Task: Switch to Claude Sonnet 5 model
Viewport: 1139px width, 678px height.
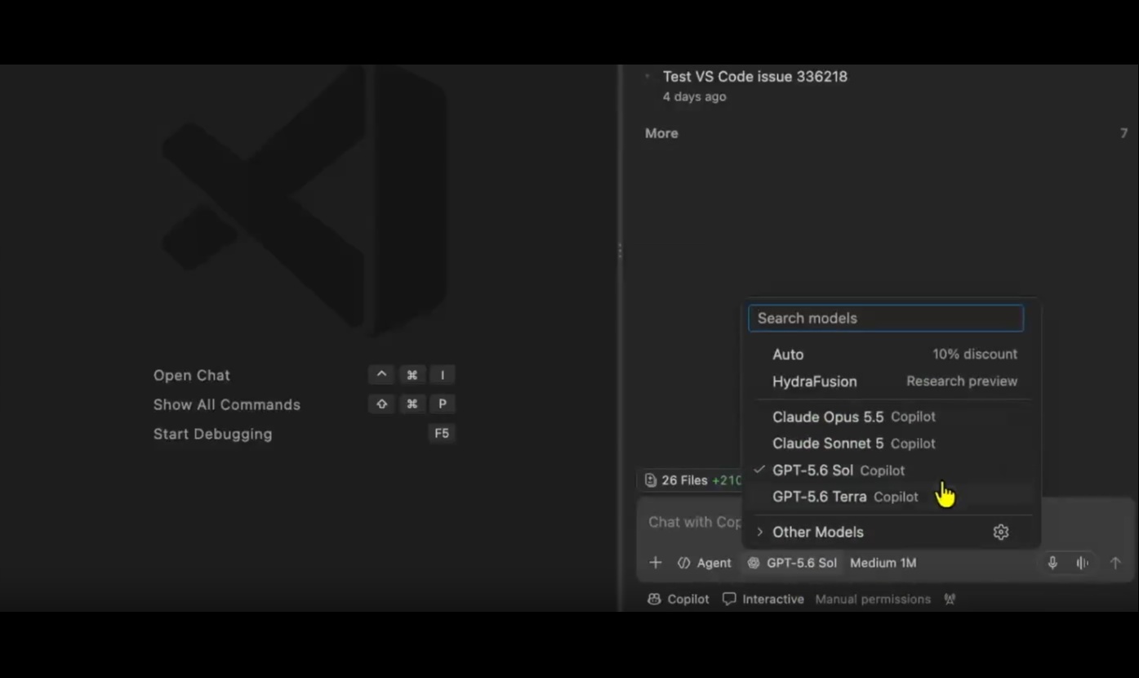Action: pos(892,444)
